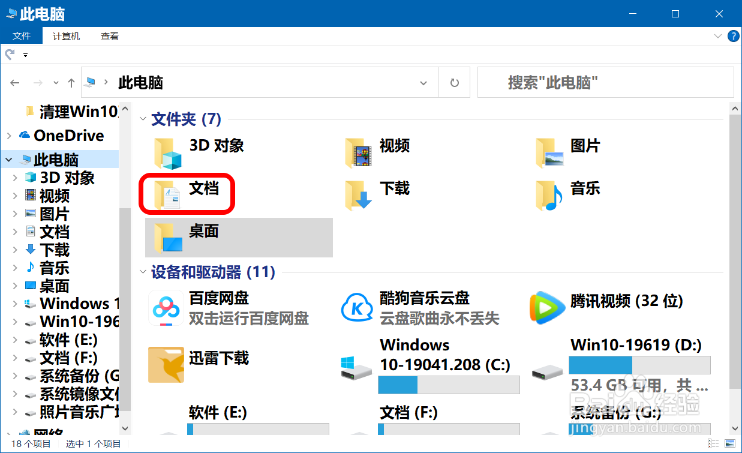The image size is (742, 453).
Task: Select the highlighted 文档 folder
Action: click(187, 192)
